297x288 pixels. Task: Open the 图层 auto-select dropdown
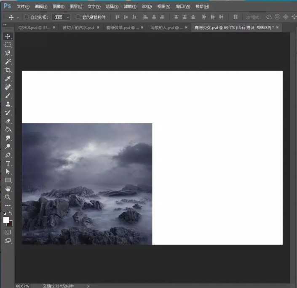tap(61, 17)
